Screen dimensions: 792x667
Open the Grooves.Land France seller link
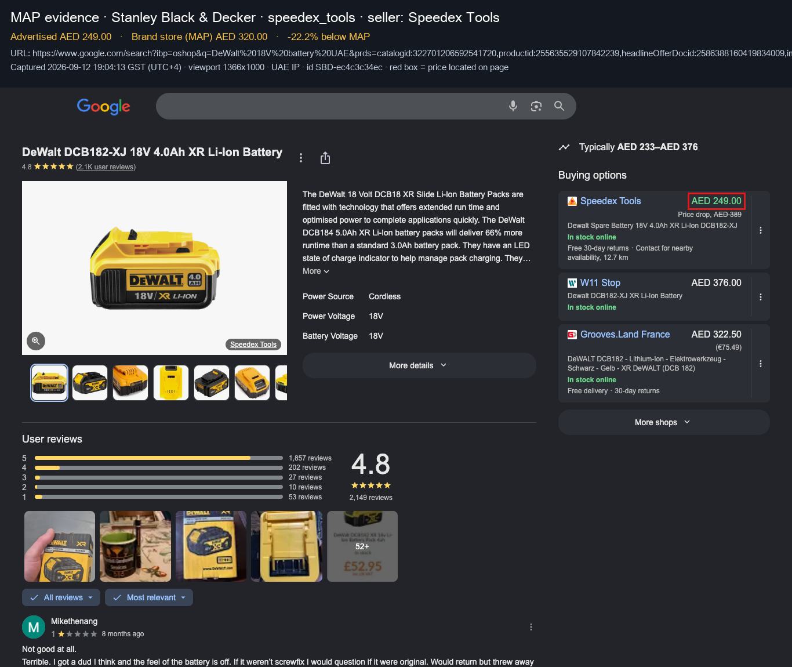point(625,335)
